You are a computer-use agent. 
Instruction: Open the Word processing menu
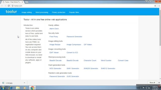tap(42, 12)
